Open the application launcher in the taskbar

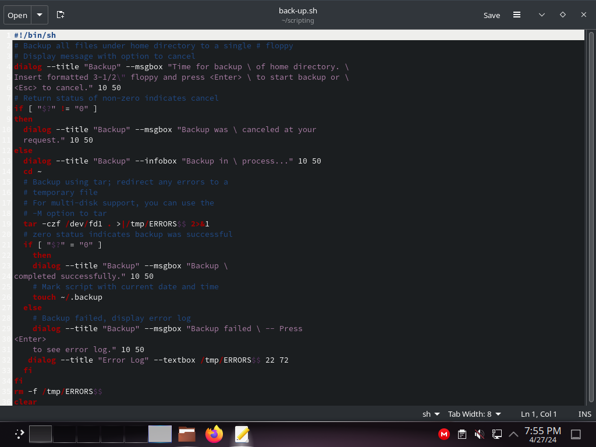click(x=19, y=434)
